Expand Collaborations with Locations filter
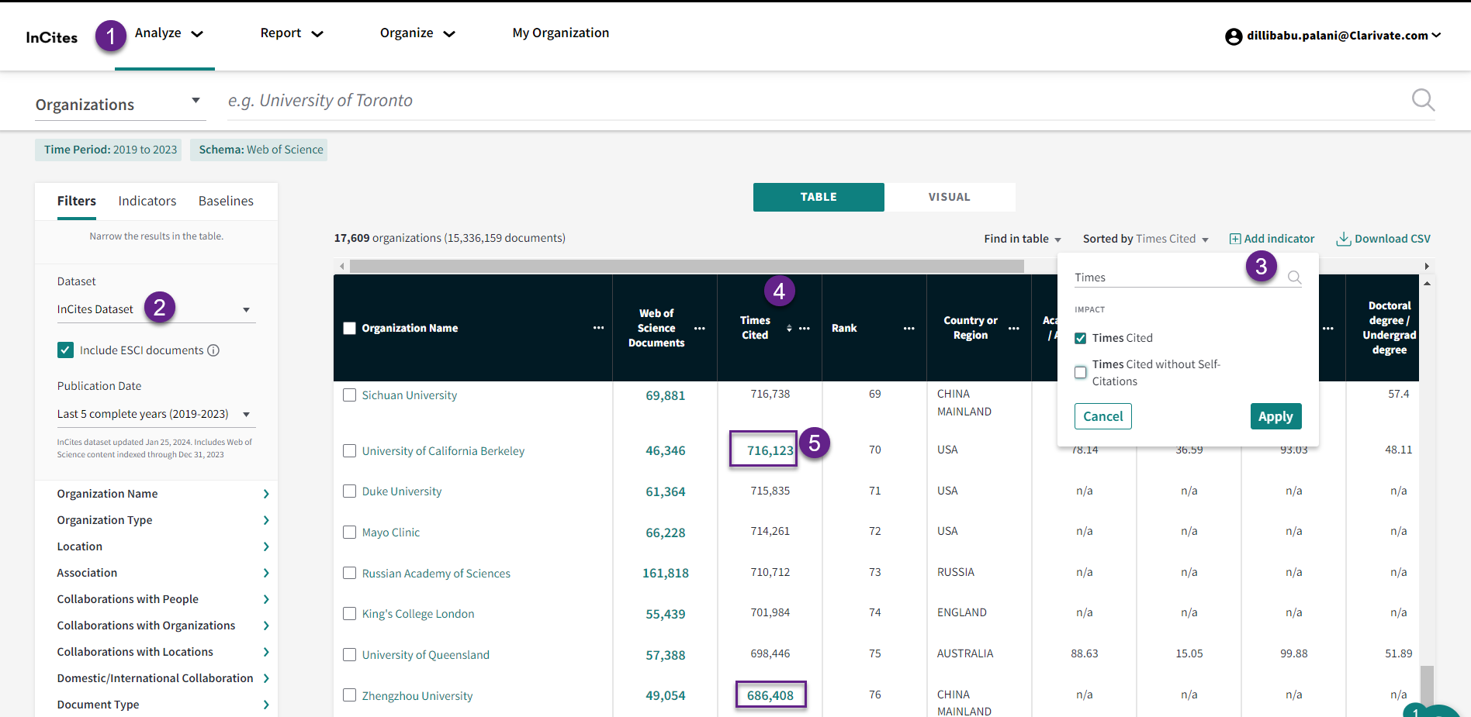 click(163, 652)
